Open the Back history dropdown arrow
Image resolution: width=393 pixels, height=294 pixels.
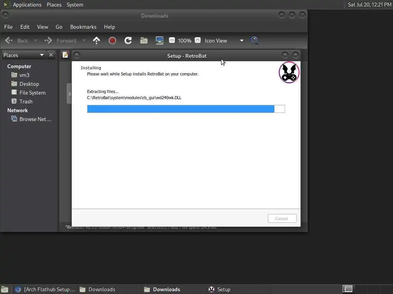click(x=36, y=41)
